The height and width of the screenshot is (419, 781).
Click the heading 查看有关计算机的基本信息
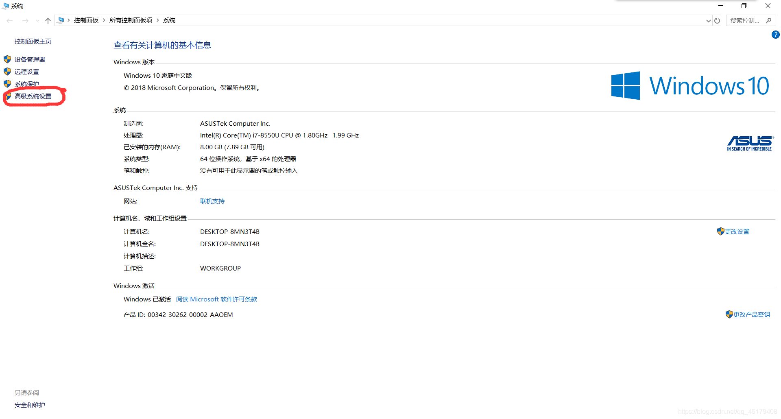click(162, 45)
